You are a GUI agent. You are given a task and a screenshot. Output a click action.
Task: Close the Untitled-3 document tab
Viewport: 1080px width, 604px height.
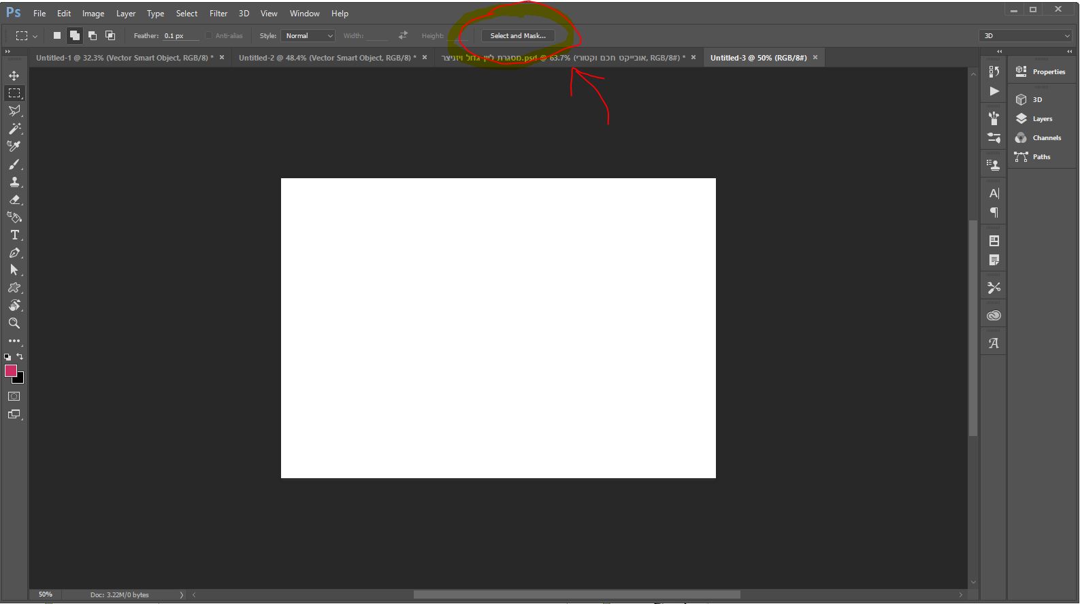coord(815,58)
